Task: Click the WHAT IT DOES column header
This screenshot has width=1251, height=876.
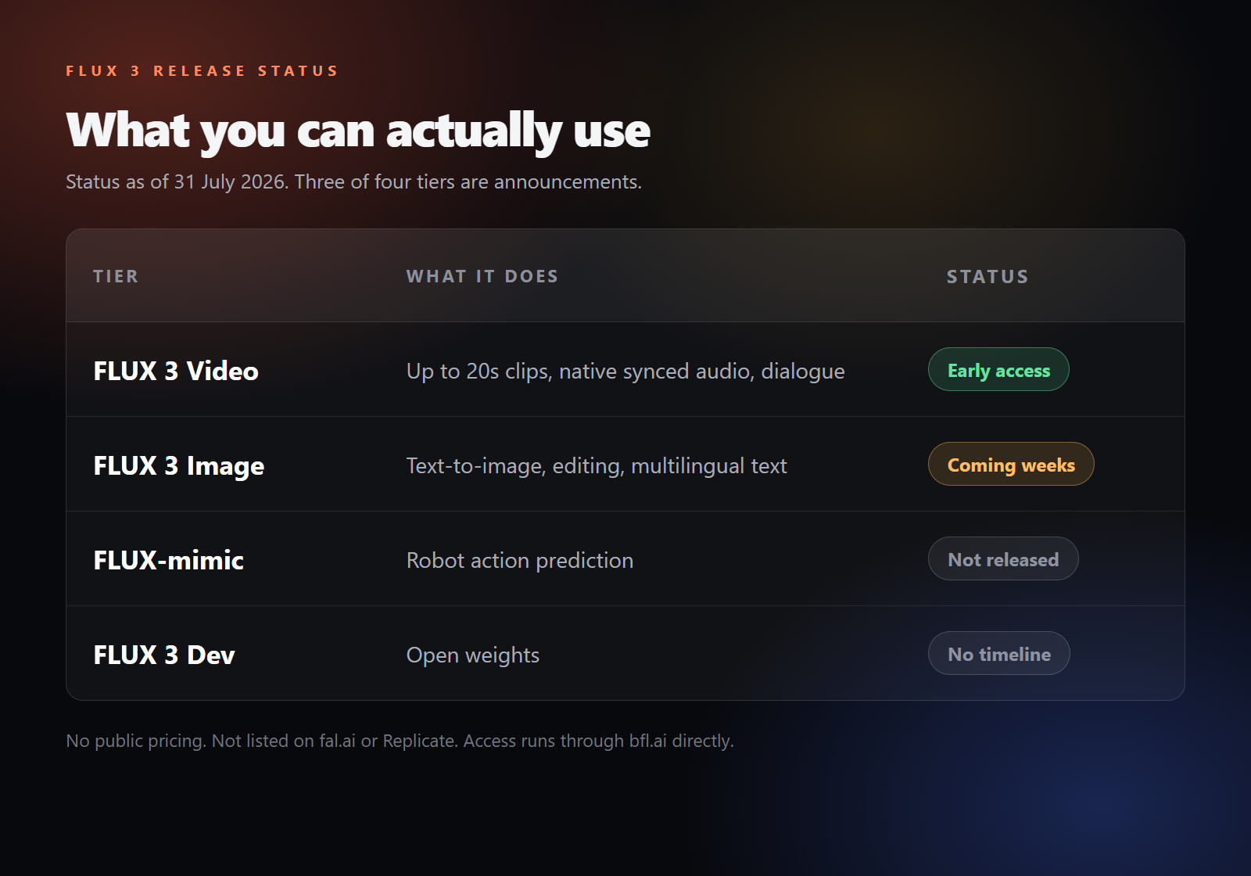Action: pyautogui.click(x=482, y=277)
